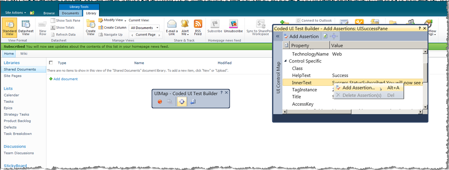Open the All Documents view dropdown
The image size is (449, 170).
coord(145,28)
